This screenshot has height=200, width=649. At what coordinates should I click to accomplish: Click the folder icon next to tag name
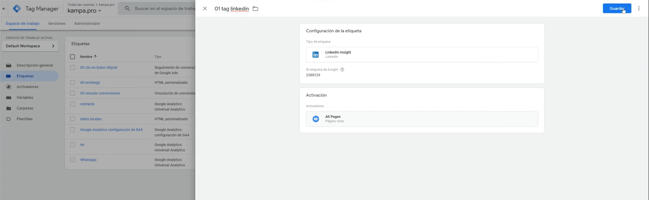point(255,9)
